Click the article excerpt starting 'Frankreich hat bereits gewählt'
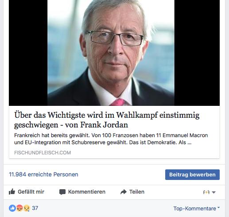 pos(111,139)
